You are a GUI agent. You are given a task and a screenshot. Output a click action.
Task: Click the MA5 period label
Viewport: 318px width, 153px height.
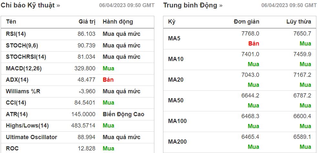point(174,38)
